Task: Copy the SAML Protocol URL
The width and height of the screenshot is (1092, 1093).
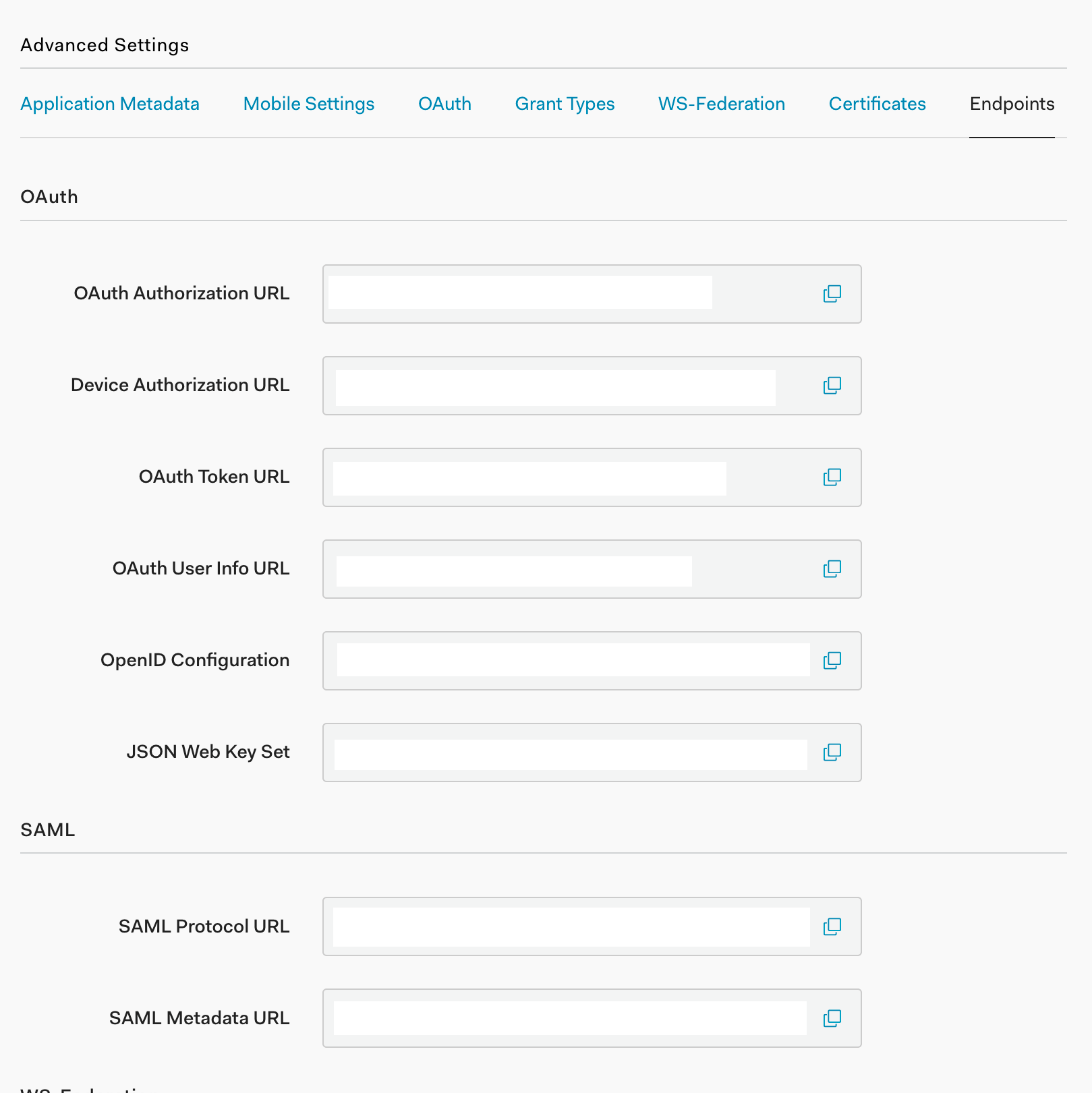Action: click(x=832, y=926)
